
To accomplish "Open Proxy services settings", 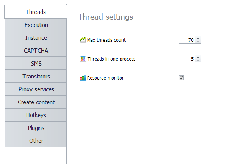I will [x=36, y=89].
